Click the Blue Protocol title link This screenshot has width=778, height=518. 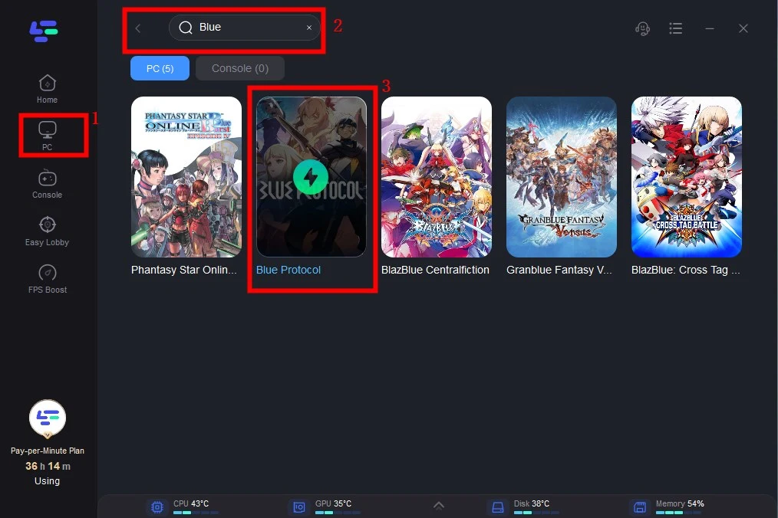point(288,270)
